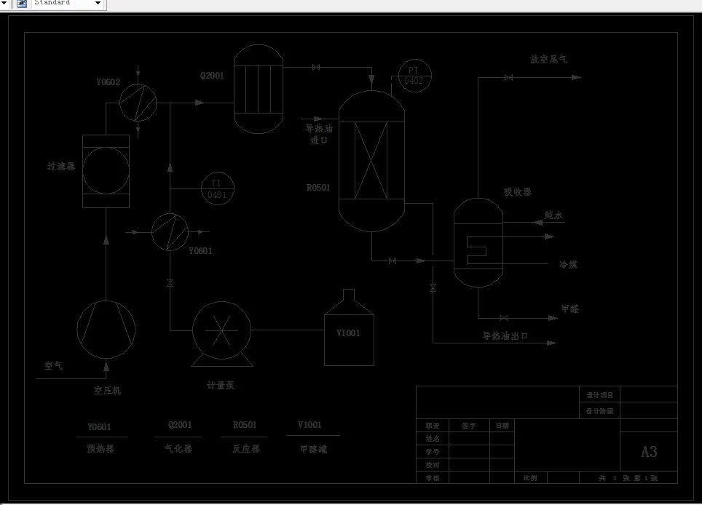The width and height of the screenshot is (702, 505).
Task: Select the PI 0402 instrument bubble
Action: pos(414,76)
